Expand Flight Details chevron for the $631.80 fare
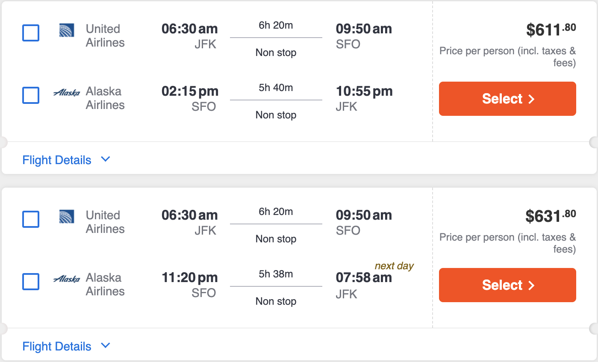The height and width of the screenshot is (362, 598). pyautogui.click(x=105, y=346)
